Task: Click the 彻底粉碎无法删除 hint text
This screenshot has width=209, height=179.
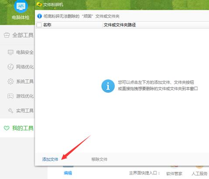Action: coord(82,16)
